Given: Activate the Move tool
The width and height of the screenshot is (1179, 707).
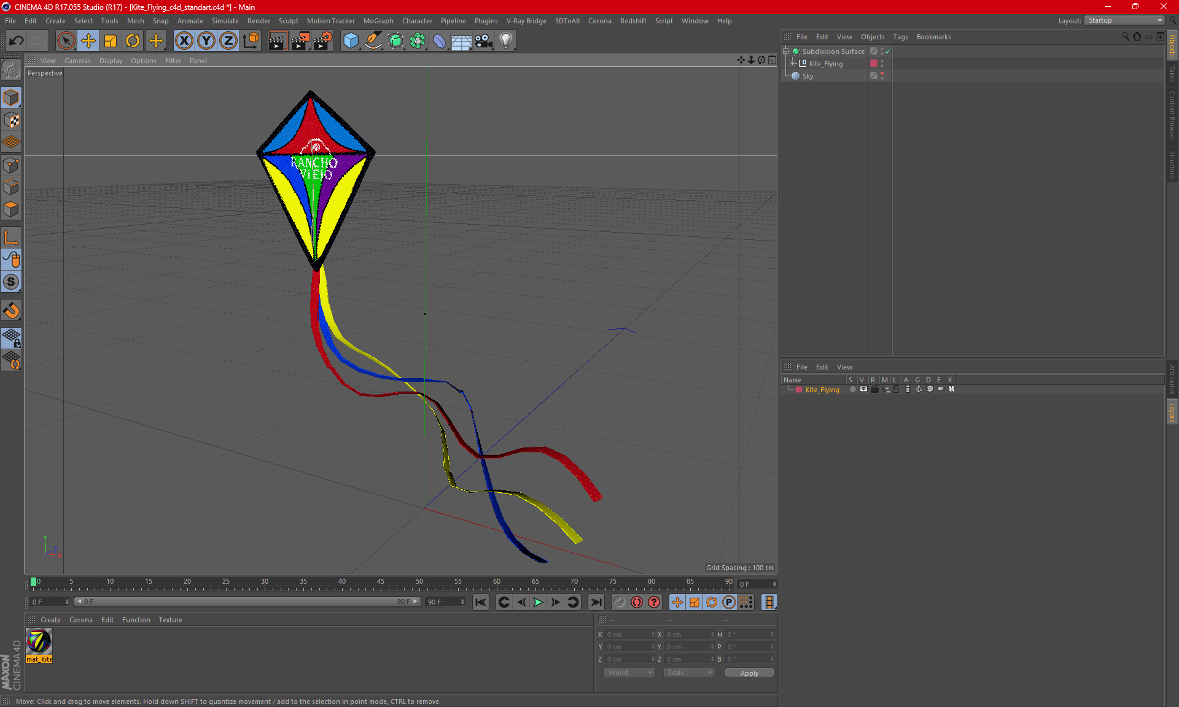Looking at the screenshot, I should click(x=88, y=41).
